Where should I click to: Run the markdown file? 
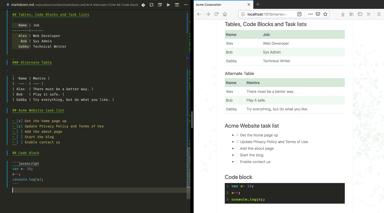(168, 5)
